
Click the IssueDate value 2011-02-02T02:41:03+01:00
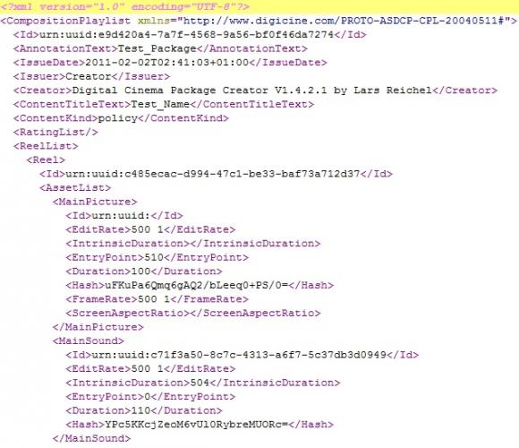tap(166, 63)
